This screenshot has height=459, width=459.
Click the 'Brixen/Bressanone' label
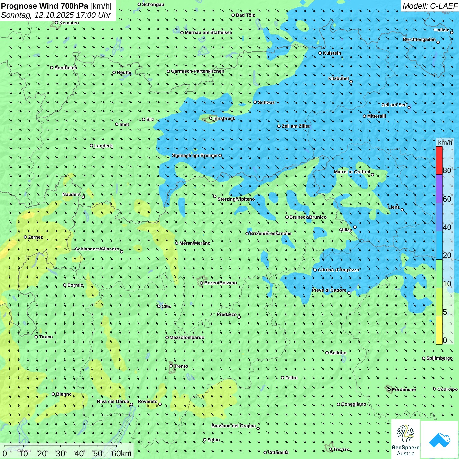(x=270, y=233)
